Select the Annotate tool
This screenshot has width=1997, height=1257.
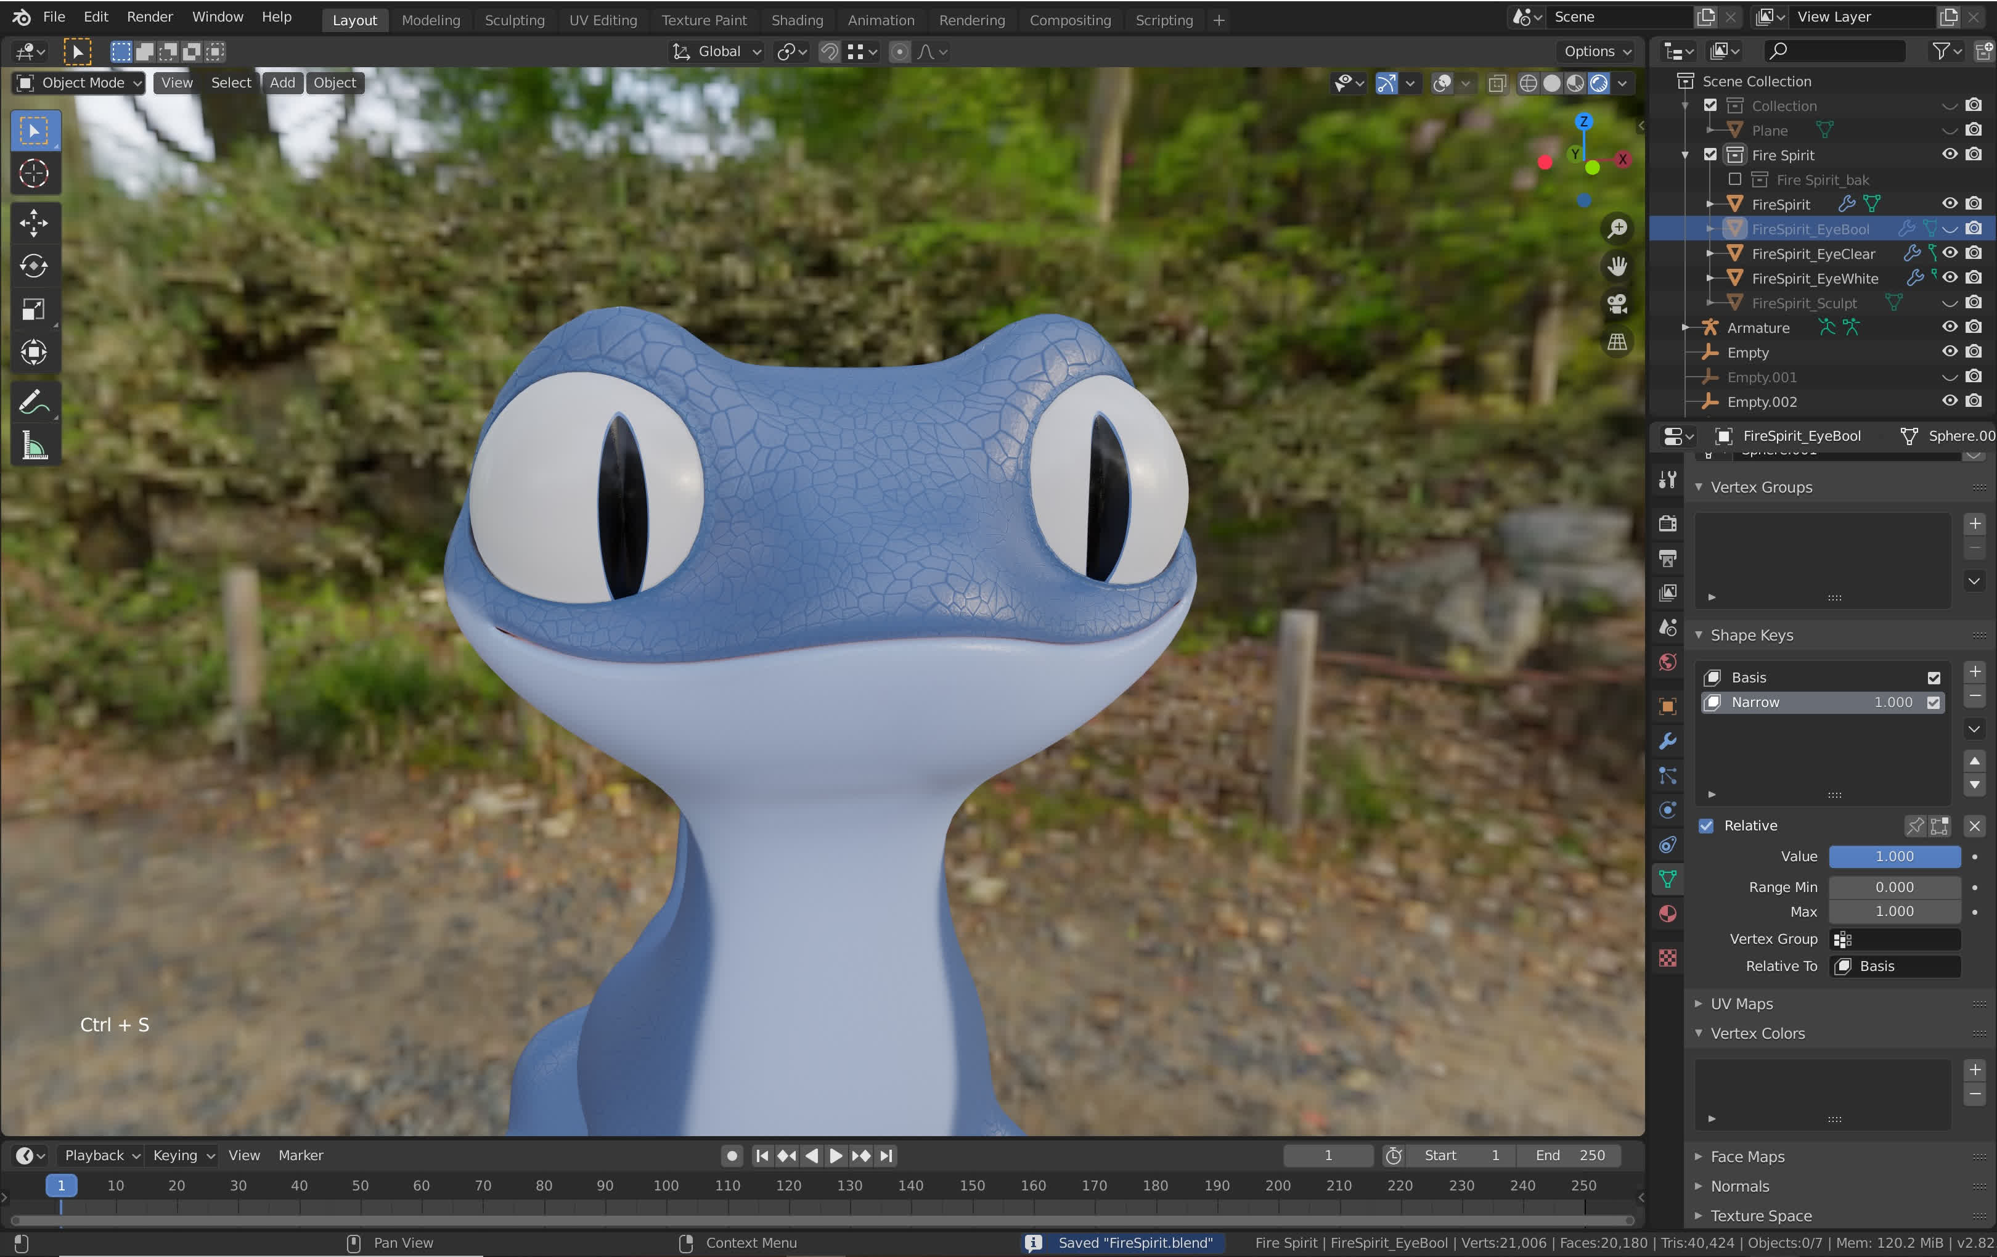(x=34, y=403)
